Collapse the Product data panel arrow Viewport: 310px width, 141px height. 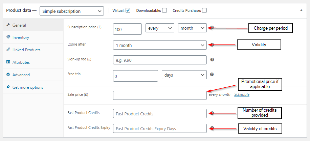coord(301,10)
